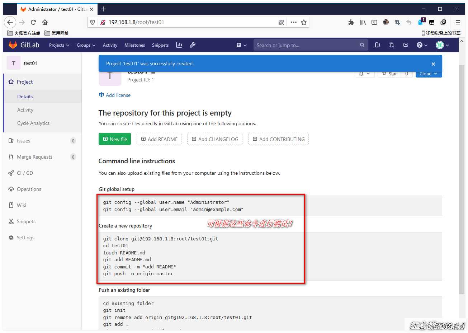Viewport: 468px width, 333px height.
Task: Open a new browser tab
Action: coord(104,9)
